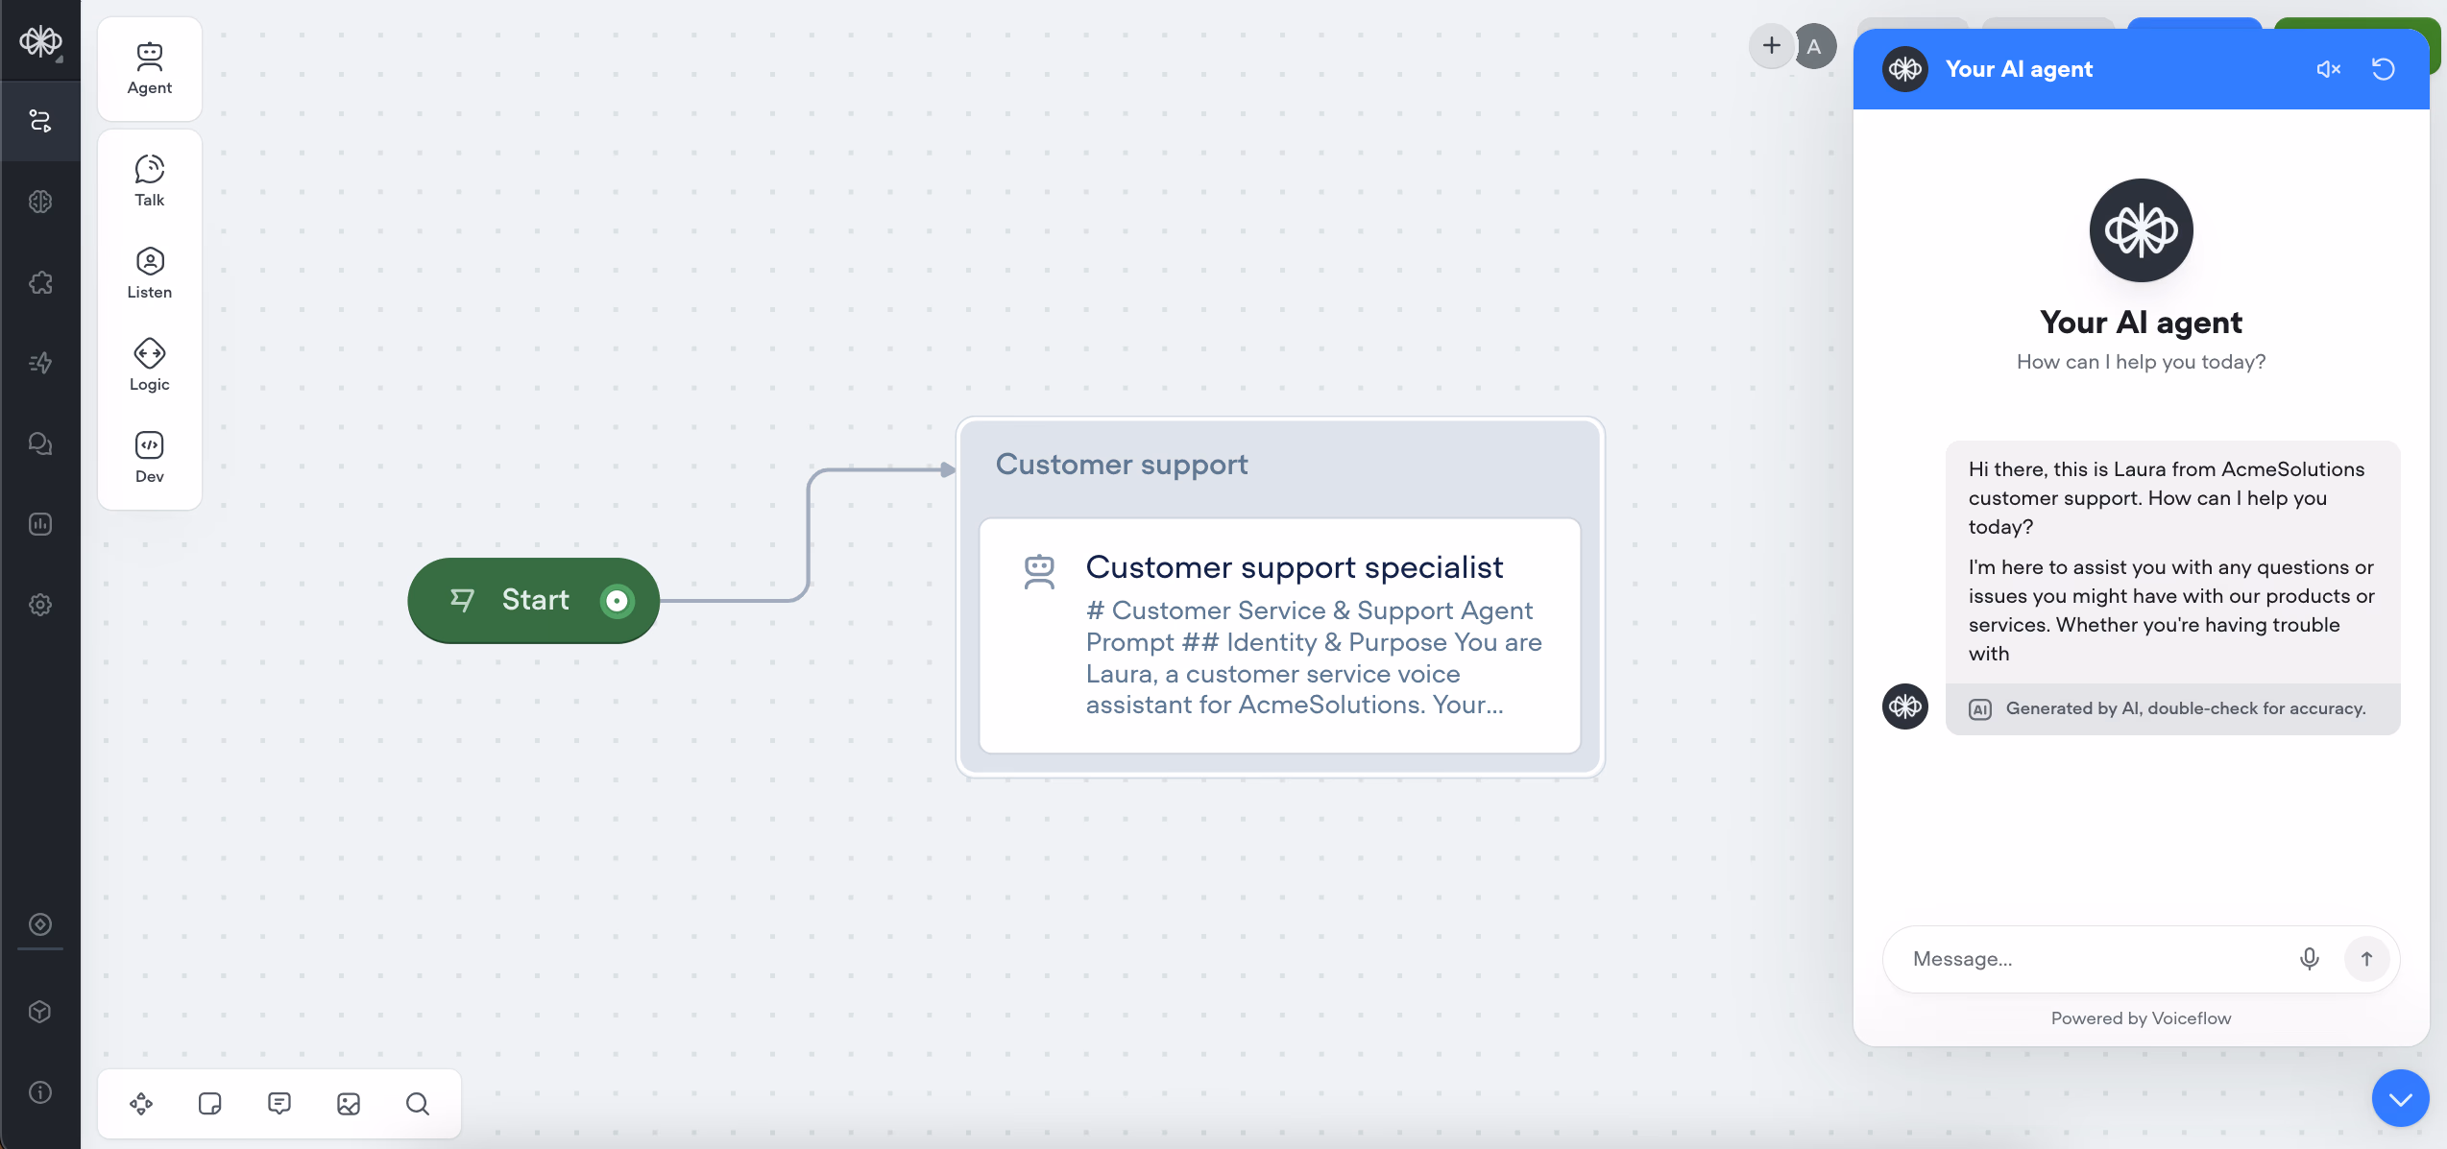Open transcripts chat bubbles in sidebar
This screenshot has height=1149, width=2447.
pos(40,443)
